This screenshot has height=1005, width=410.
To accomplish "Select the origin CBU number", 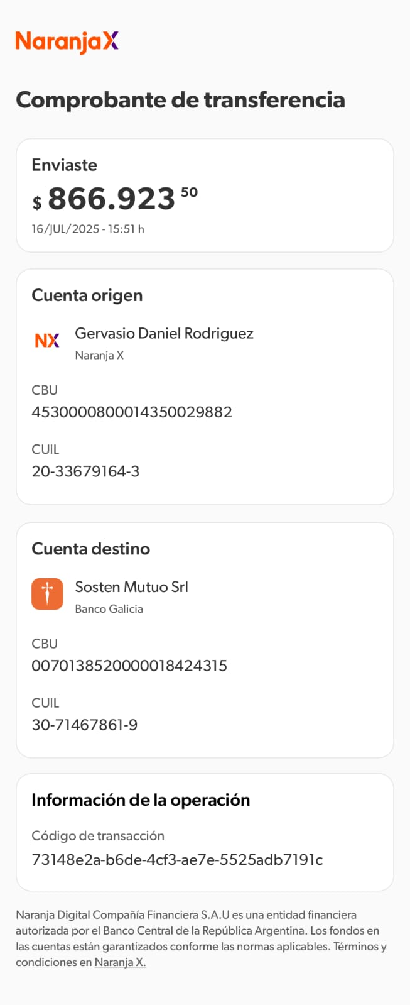I will pos(132,412).
